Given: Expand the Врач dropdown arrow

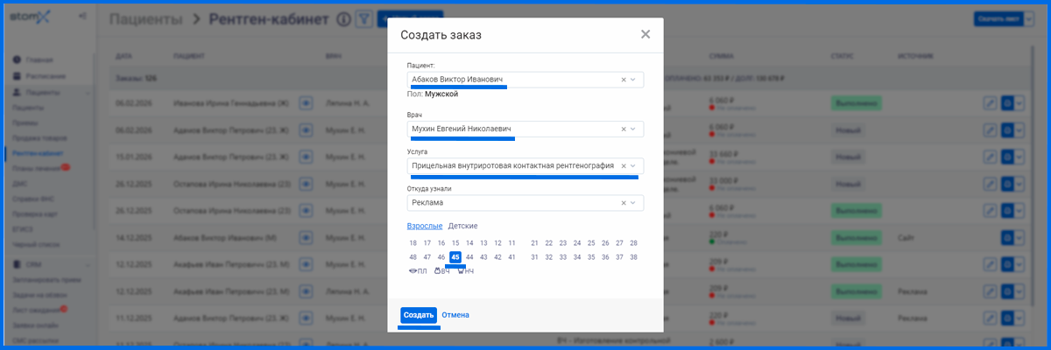Looking at the screenshot, I should (635, 129).
